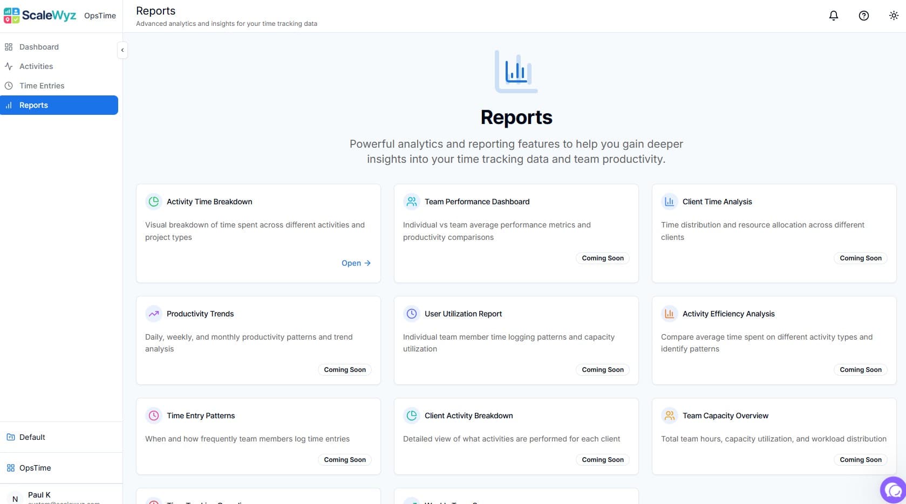Open the Activity Time Breakdown report link
Image resolution: width=906 pixels, height=504 pixels.
356,263
